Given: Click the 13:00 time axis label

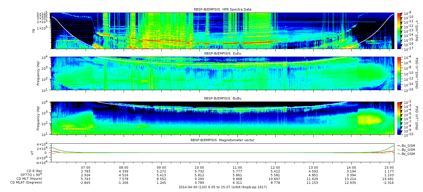Looking at the screenshot, I should point(313,168).
